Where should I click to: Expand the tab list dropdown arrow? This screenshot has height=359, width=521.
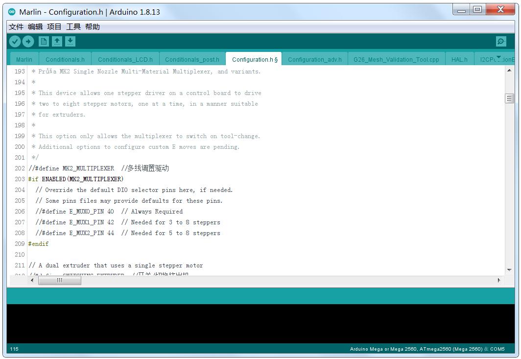[x=499, y=58]
